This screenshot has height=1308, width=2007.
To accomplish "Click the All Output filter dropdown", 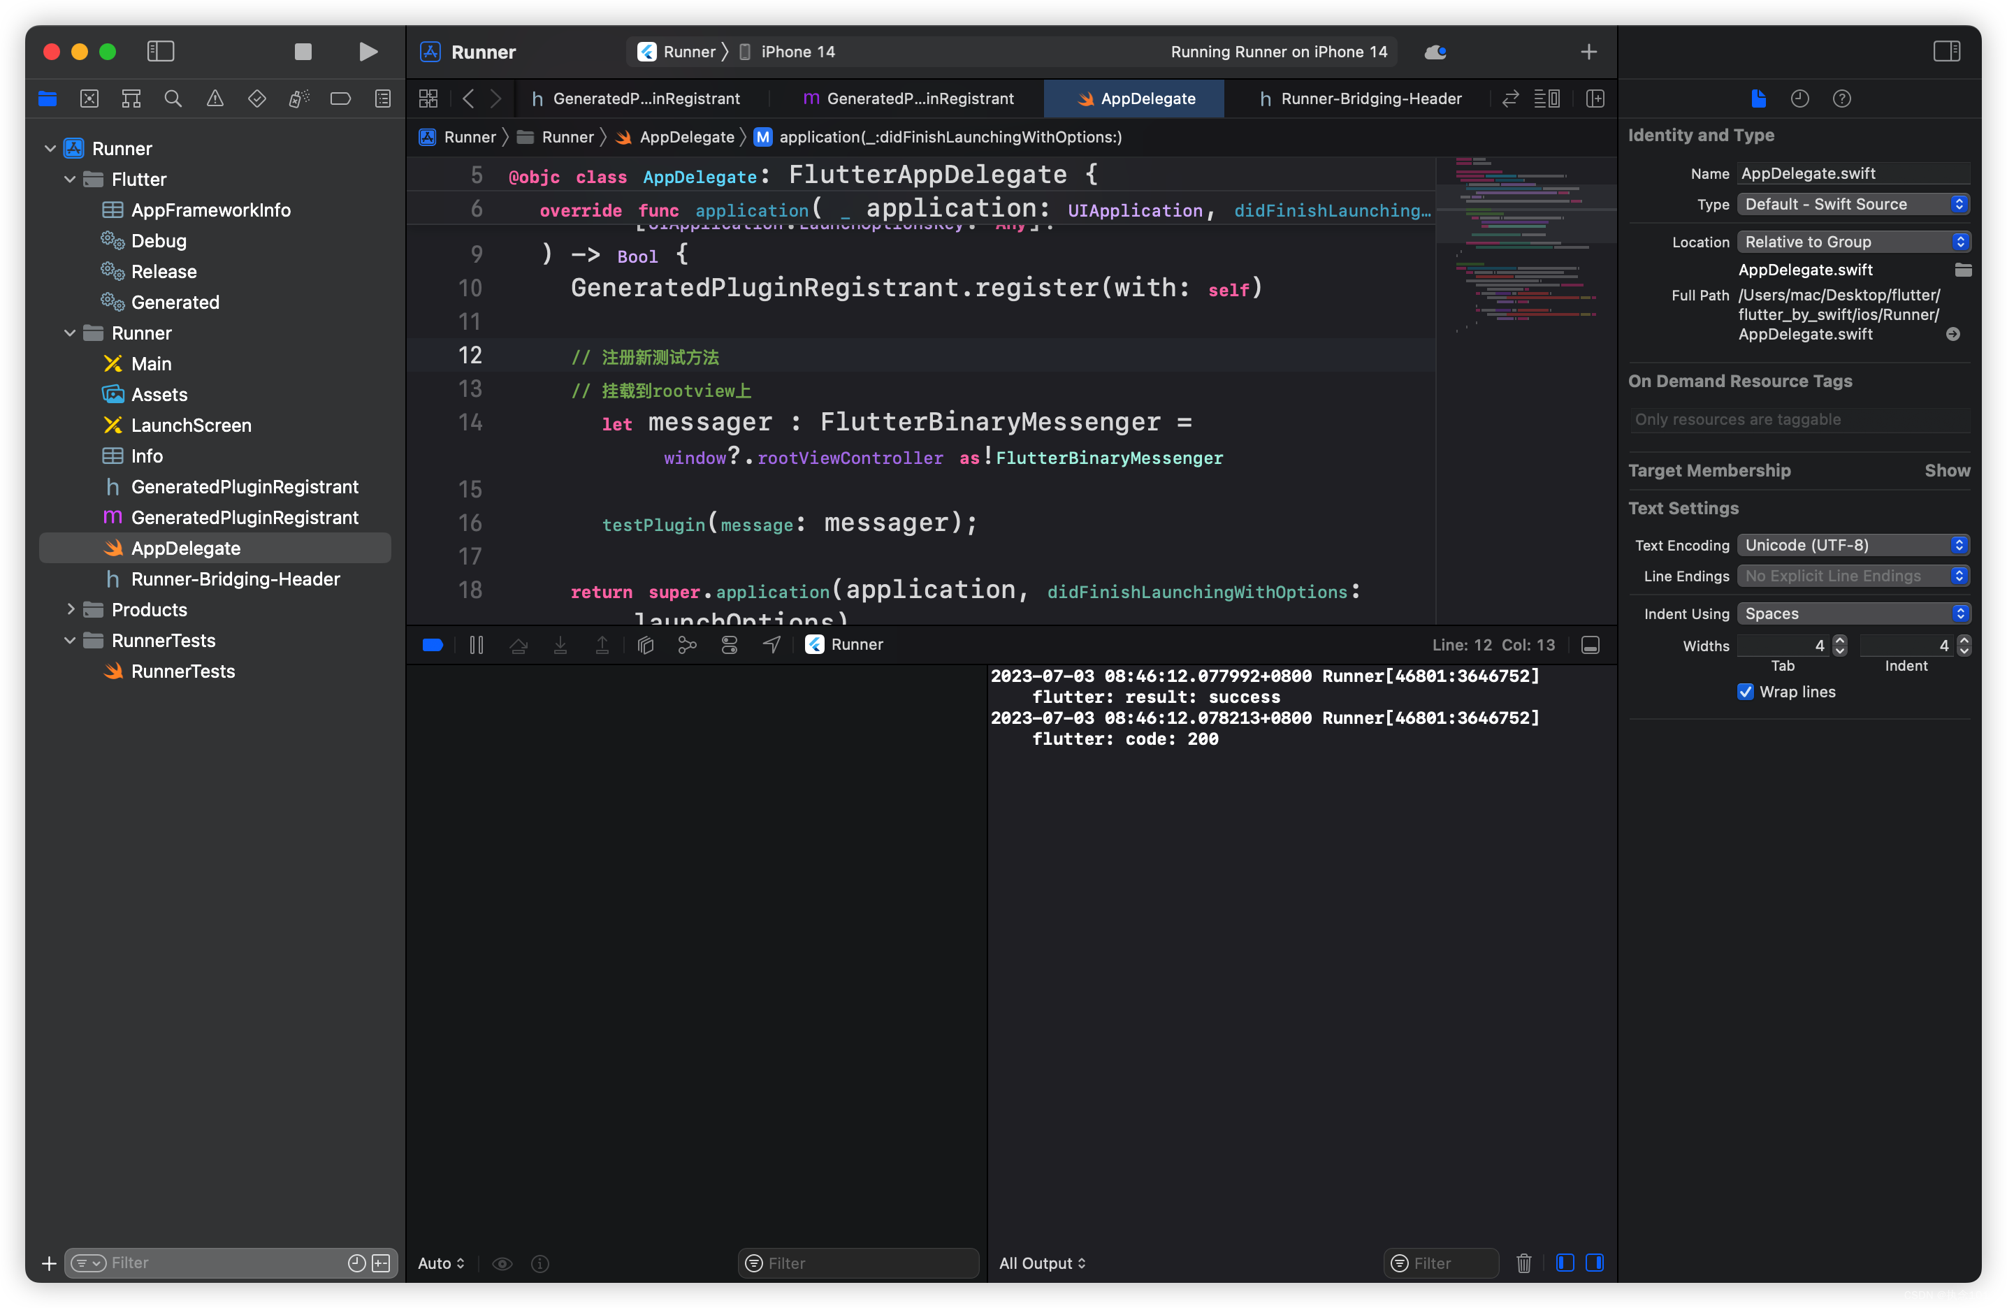I will [1041, 1263].
